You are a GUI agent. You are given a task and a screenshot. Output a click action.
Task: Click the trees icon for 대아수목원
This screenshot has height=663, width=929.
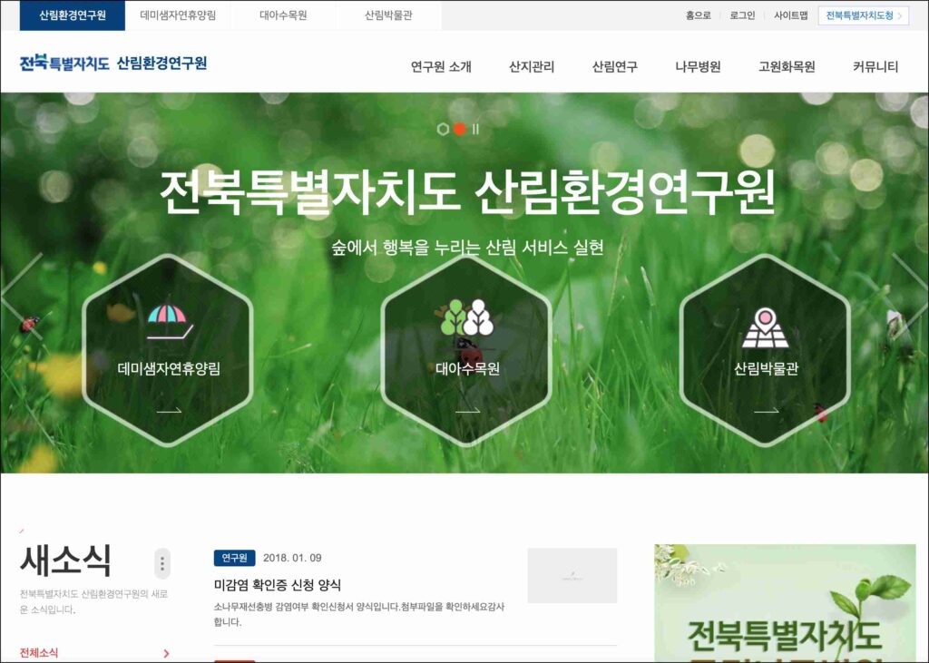[x=466, y=318]
